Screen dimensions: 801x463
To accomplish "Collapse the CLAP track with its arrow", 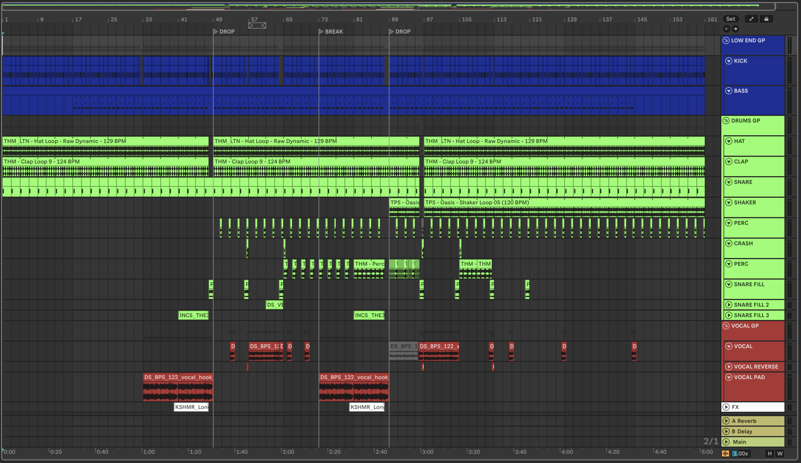I will [729, 162].
